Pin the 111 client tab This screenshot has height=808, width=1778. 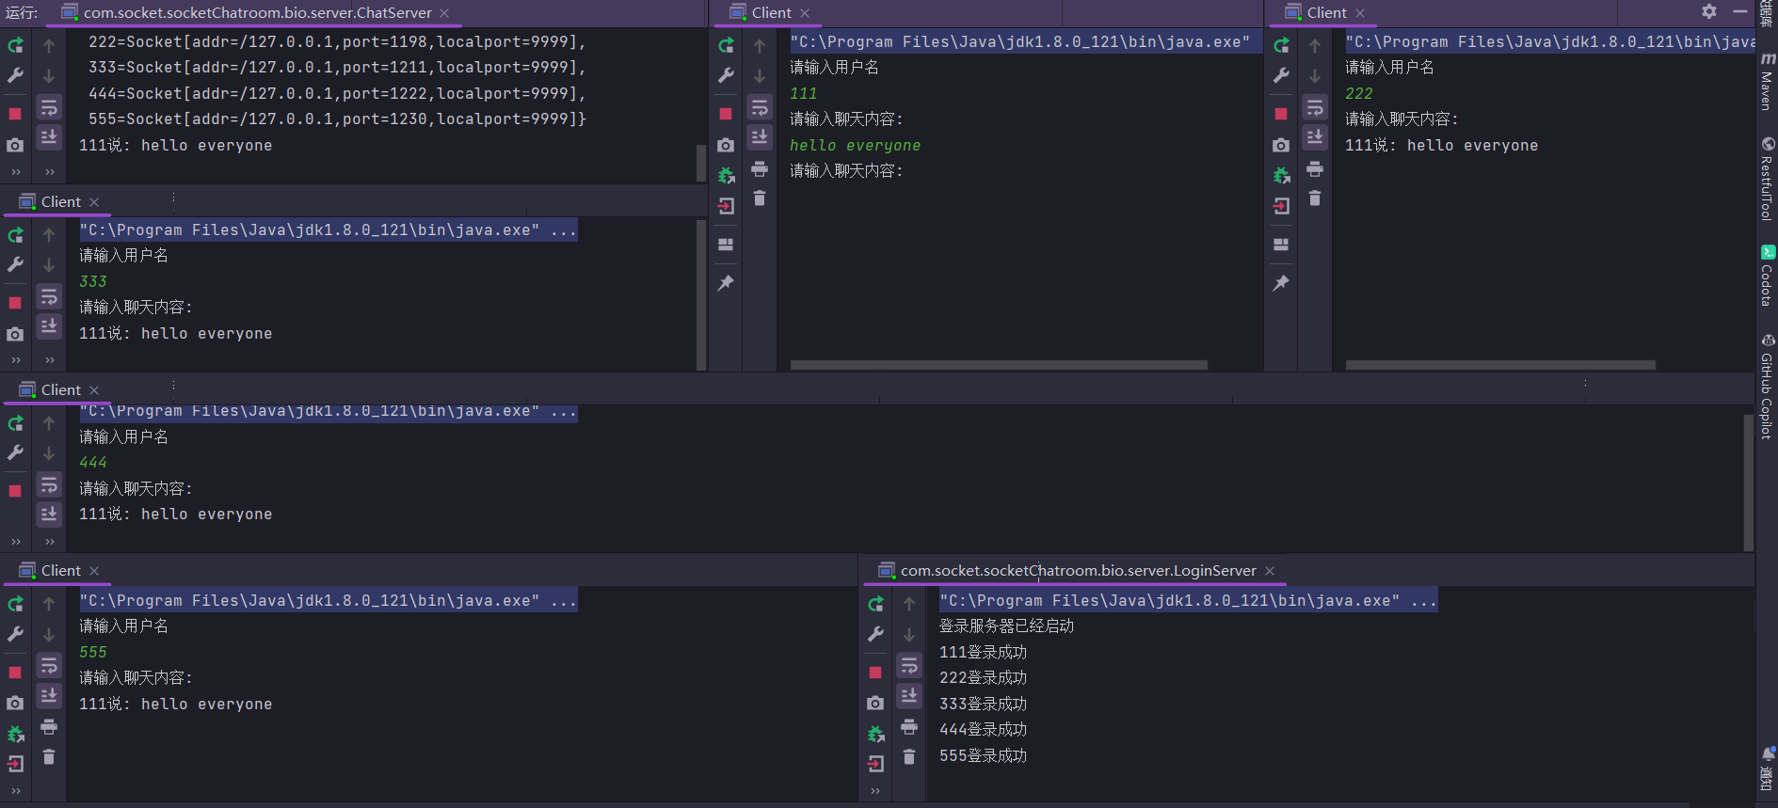click(726, 282)
